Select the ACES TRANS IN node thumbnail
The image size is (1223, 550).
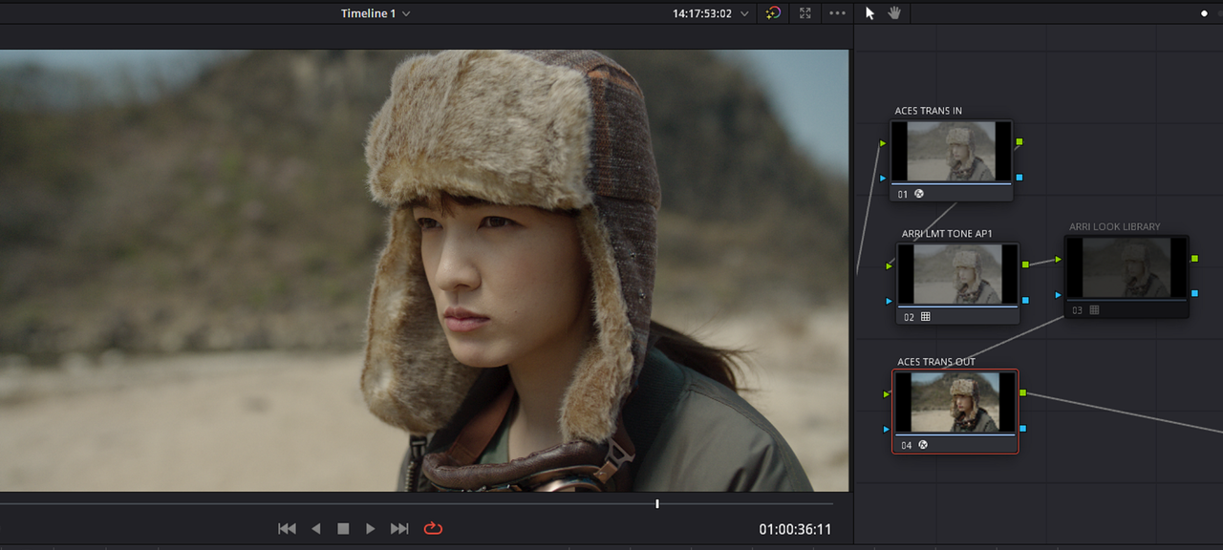click(x=952, y=151)
